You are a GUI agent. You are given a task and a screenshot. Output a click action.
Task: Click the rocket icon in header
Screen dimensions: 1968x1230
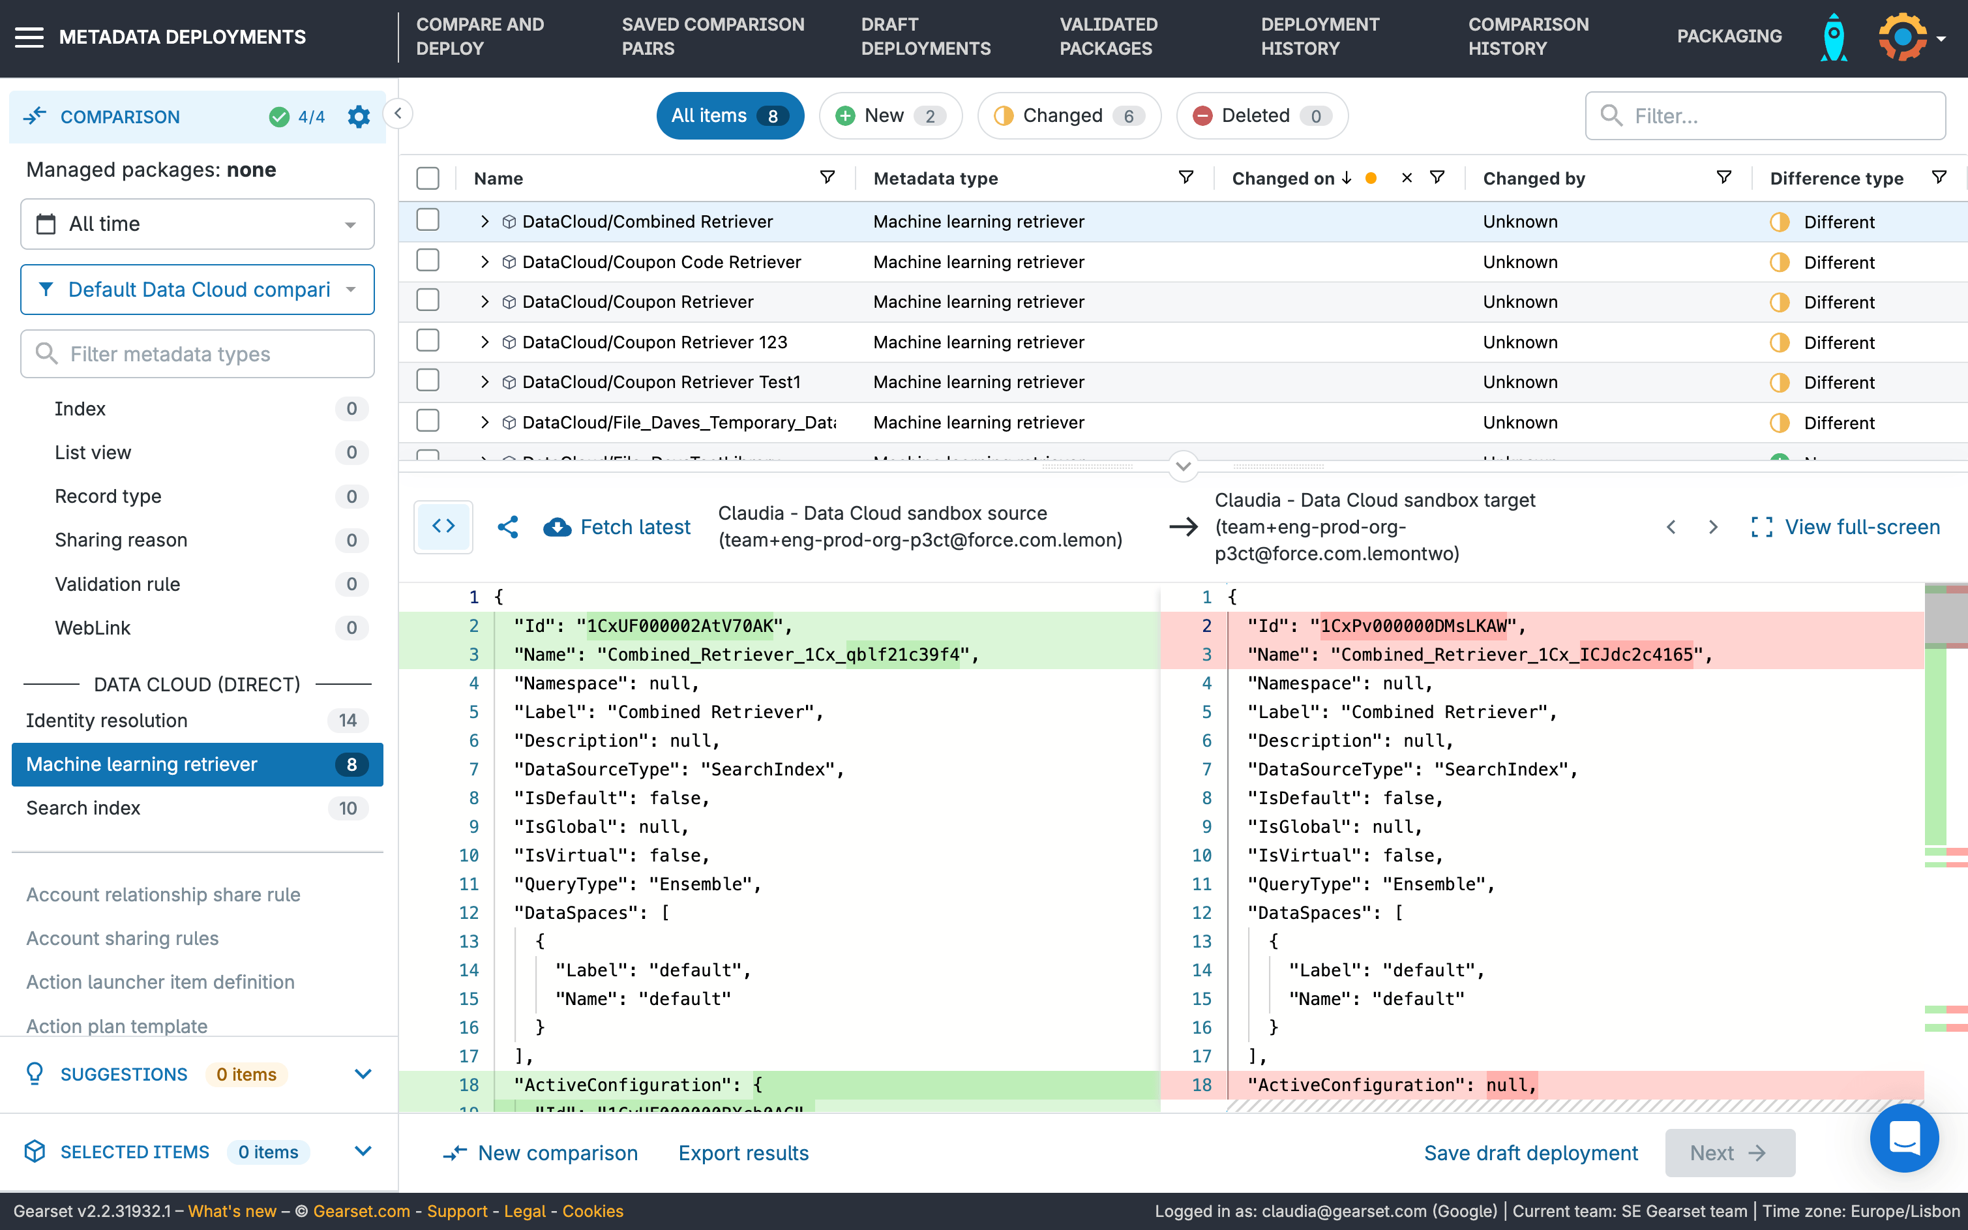coord(1834,37)
